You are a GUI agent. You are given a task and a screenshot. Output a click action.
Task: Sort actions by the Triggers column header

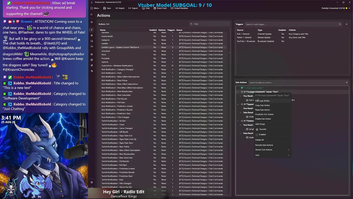point(171,30)
